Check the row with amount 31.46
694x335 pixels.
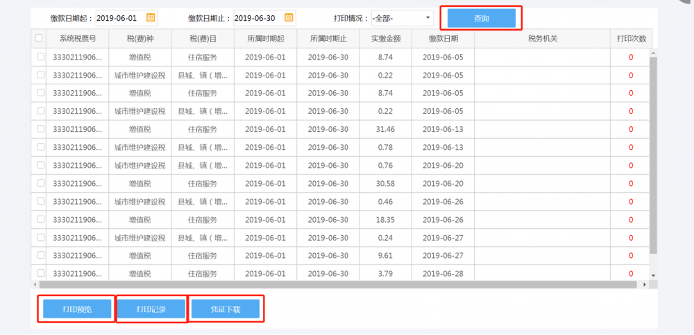tap(41, 129)
